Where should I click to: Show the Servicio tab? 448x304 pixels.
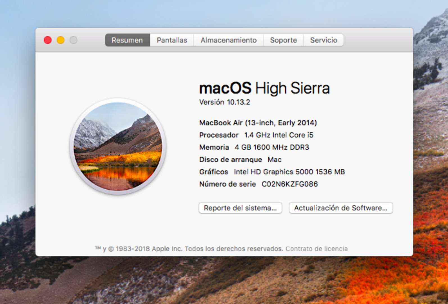(323, 40)
